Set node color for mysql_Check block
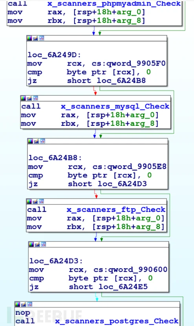The image size is (194, 326). tap(23, 98)
